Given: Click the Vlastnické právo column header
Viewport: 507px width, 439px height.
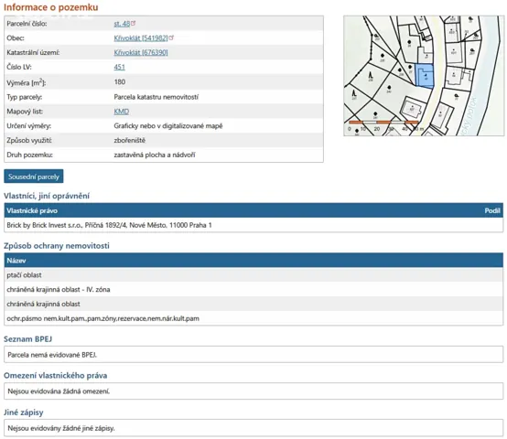Looking at the screenshot, I should pos(32,211).
